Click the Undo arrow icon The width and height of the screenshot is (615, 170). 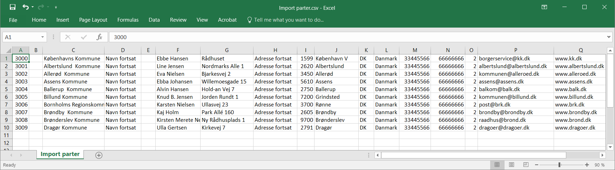[25, 7]
